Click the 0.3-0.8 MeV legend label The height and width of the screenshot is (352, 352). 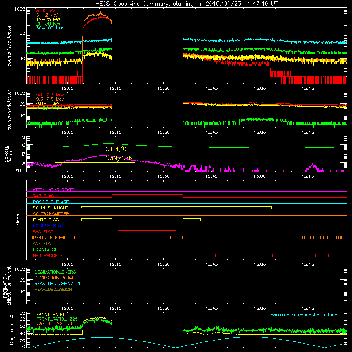click(x=50, y=99)
